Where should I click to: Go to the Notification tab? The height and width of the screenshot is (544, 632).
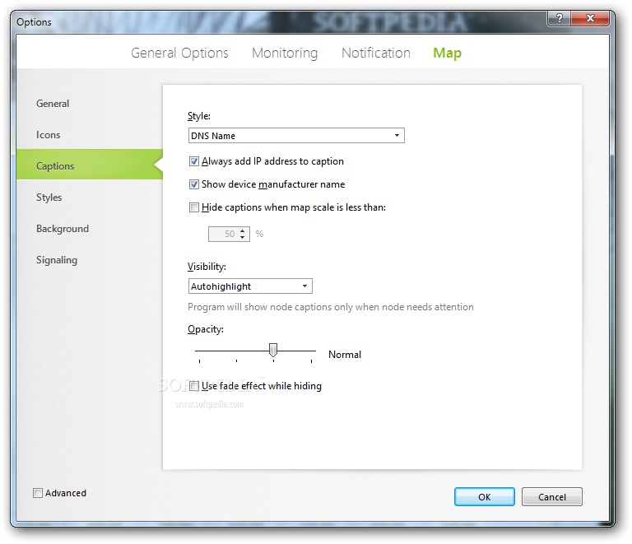pos(375,53)
